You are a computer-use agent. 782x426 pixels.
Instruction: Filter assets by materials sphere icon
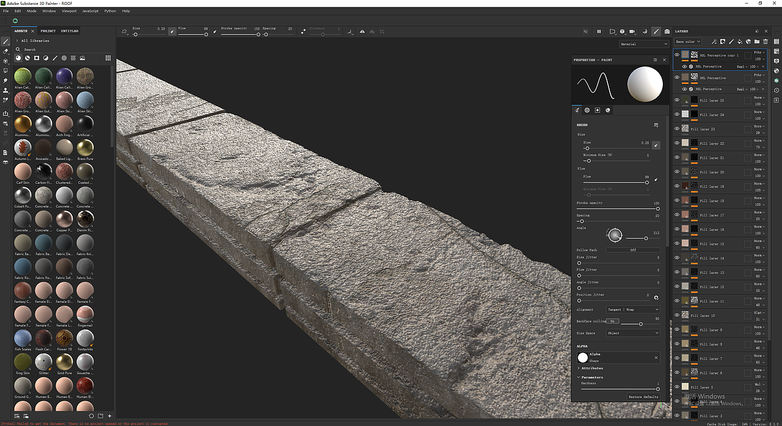18,58
